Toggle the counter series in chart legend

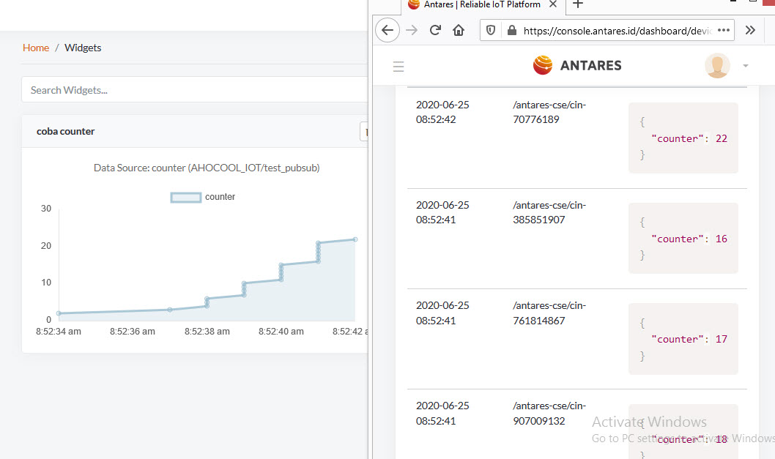[220, 196]
